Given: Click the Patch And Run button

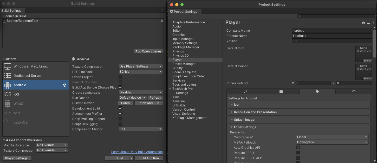Looking at the screenshot, I should pyautogui.click(x=148, y=103).
